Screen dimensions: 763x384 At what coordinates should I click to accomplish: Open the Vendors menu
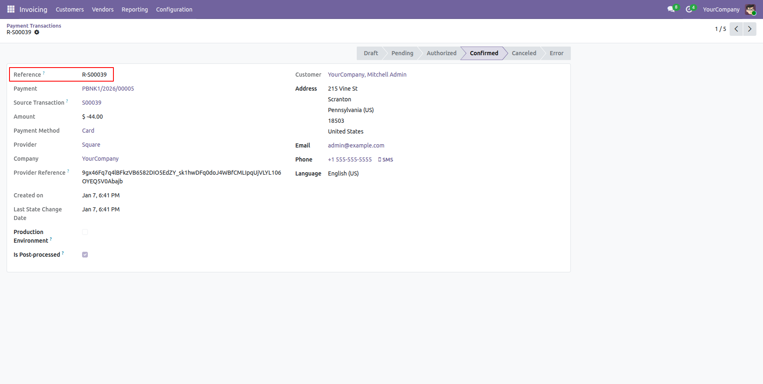coord(103,9)
